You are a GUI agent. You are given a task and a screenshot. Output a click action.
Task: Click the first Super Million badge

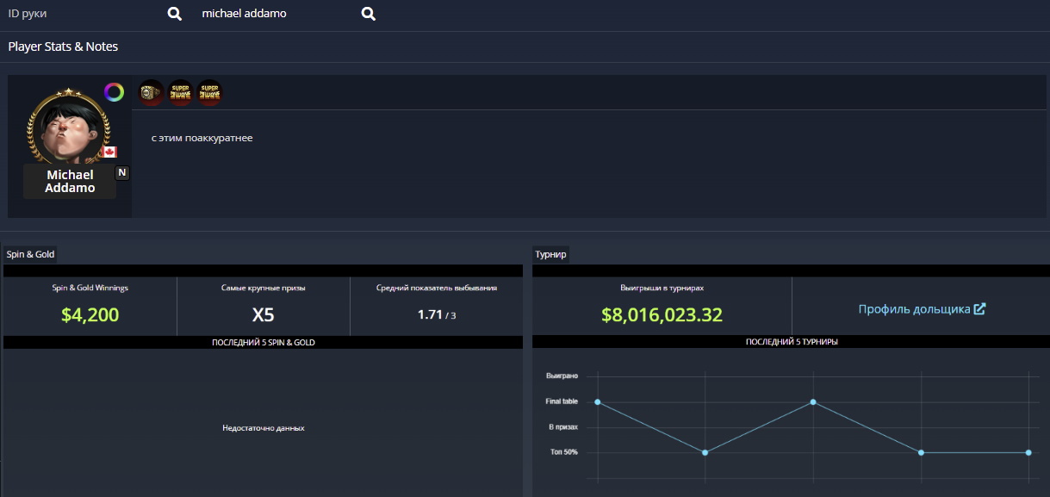180,92
